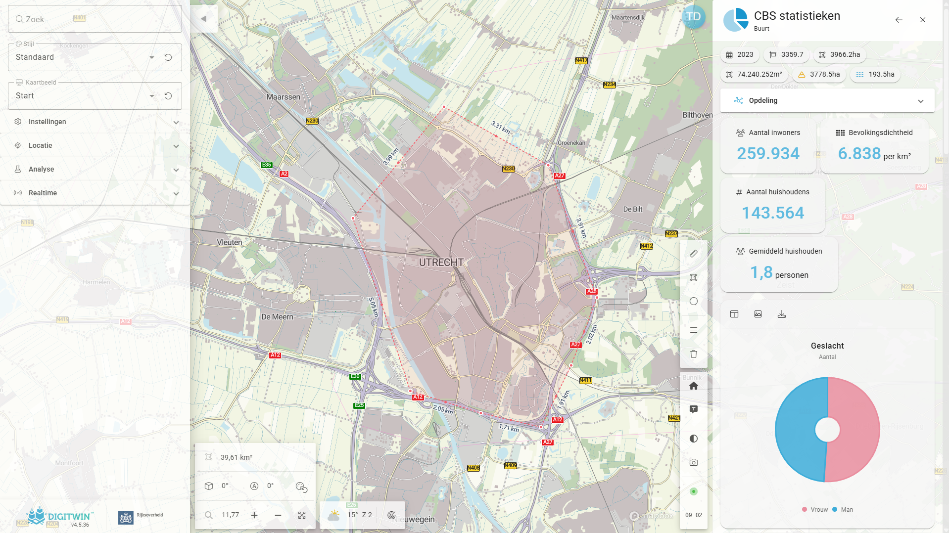Delete drawing with trash icon
The height and width of the screenshot is (533, 949).
tap(694, 354)
